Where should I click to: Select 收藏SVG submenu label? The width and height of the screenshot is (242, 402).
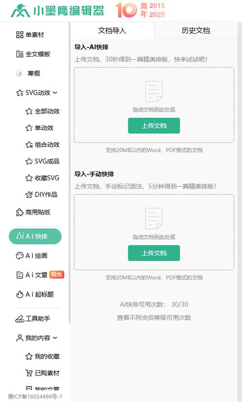pyautogui.click(x=47, y=178)
